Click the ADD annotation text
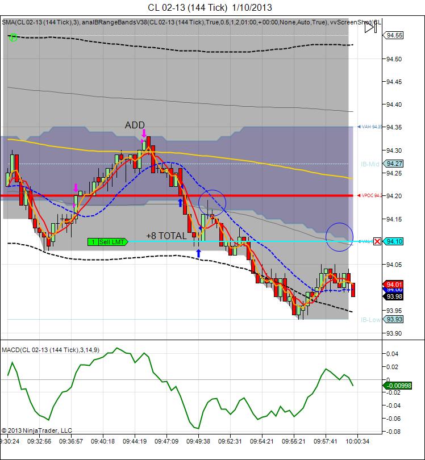Screen dimensions: 425x460 coord(135,125)
